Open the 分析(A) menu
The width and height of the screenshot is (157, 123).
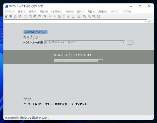click(x=70, y=12)
